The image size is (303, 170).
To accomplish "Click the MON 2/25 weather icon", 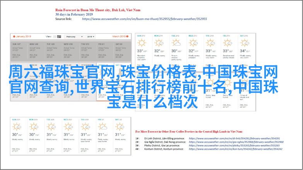I will pos(34,127).
